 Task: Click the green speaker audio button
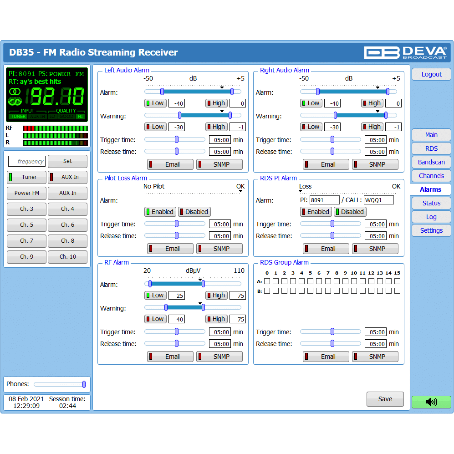(x=431, y=402)
